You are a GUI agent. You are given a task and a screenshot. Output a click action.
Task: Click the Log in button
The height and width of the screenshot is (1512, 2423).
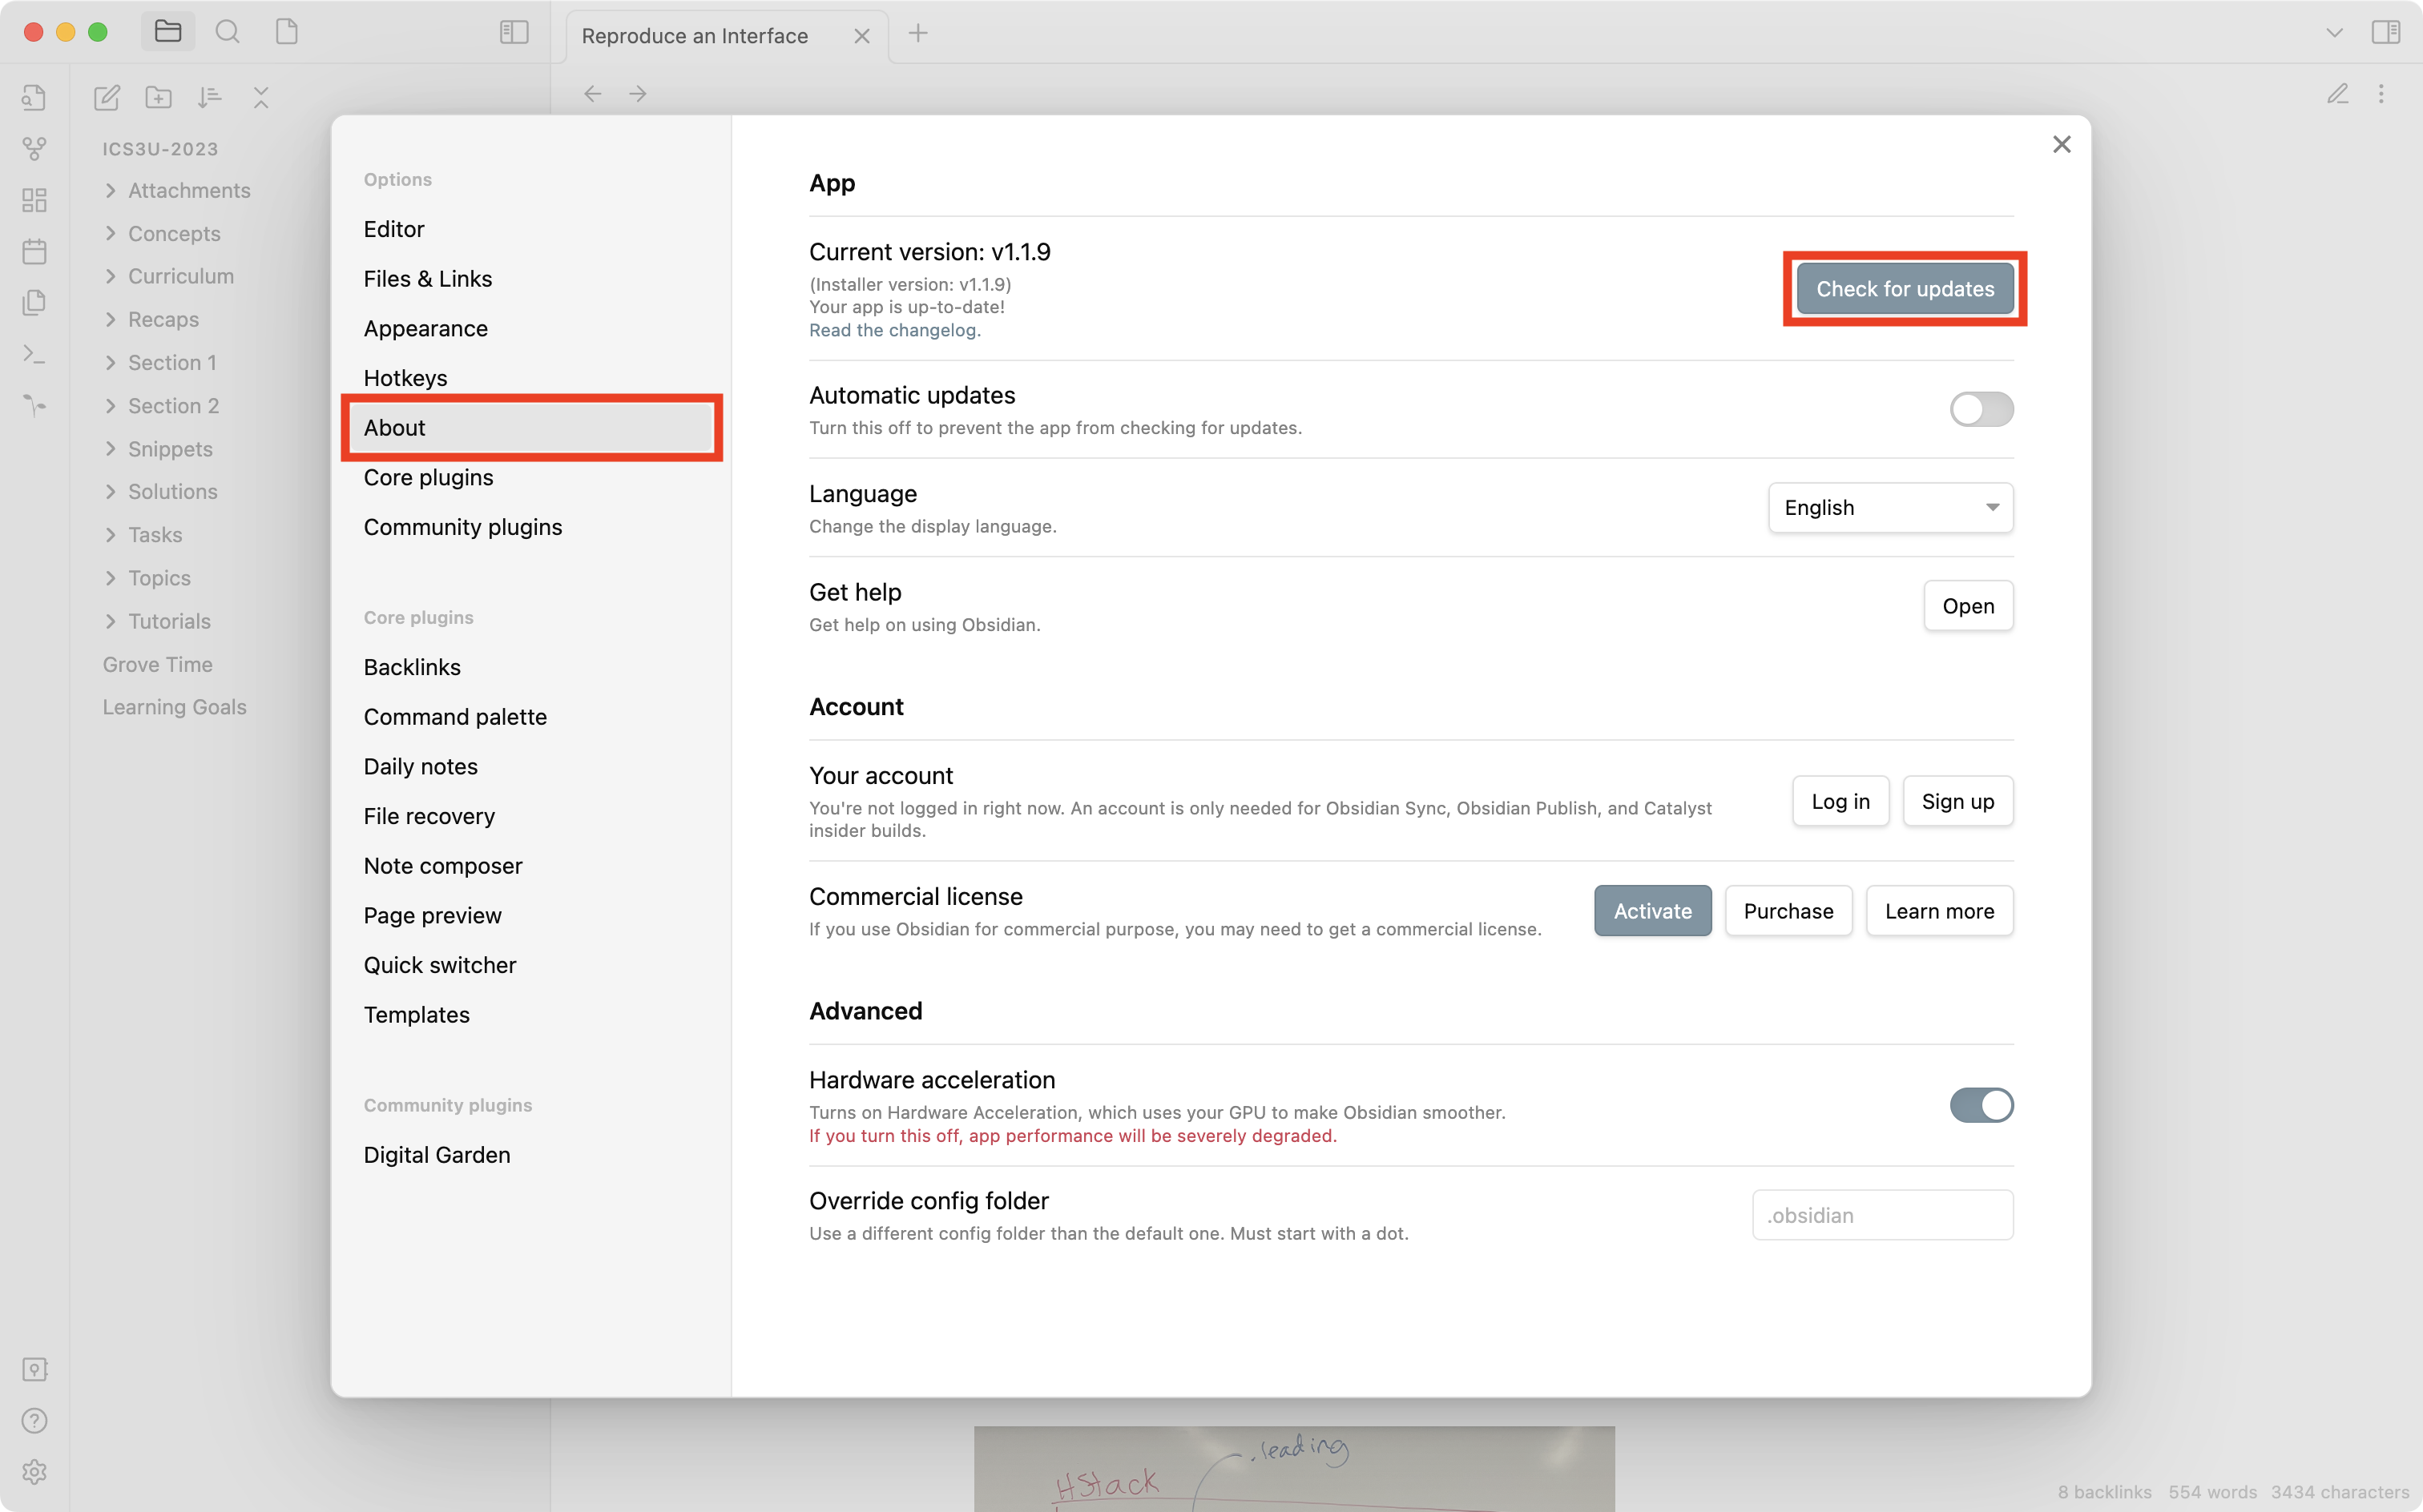click(1840, 801)
